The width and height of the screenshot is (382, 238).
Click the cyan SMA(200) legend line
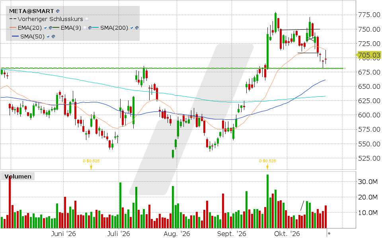[95, 27]
